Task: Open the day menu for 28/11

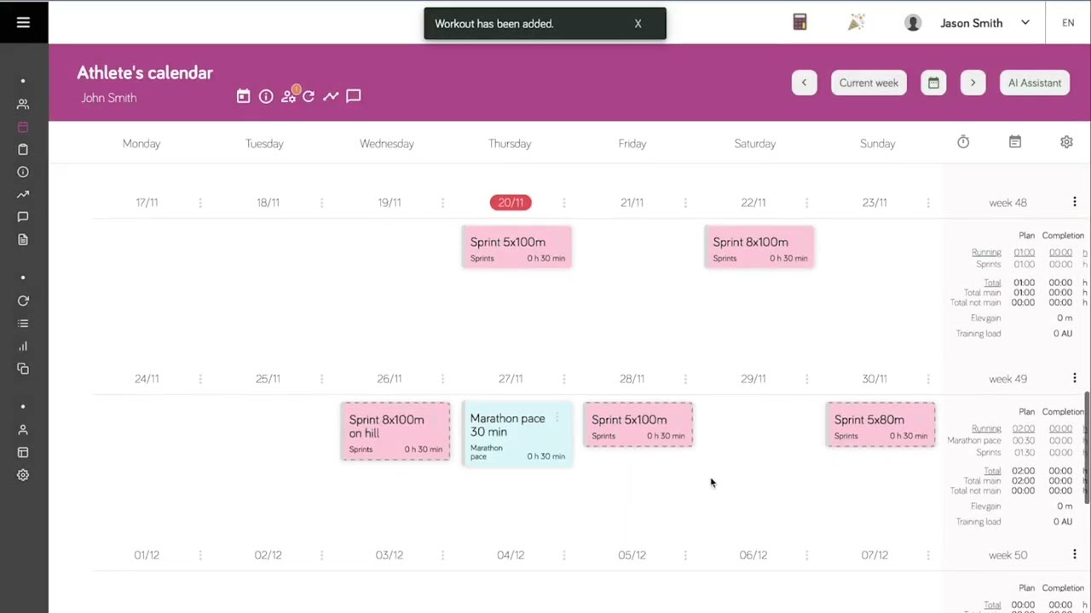Action: click(x=685, y=379)
